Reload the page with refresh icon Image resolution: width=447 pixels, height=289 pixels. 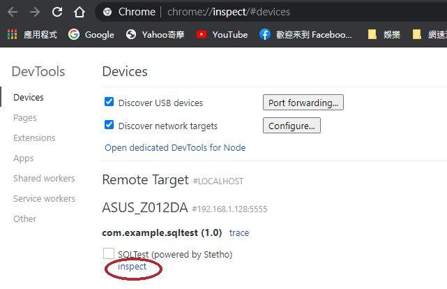(x=57, y=12)
